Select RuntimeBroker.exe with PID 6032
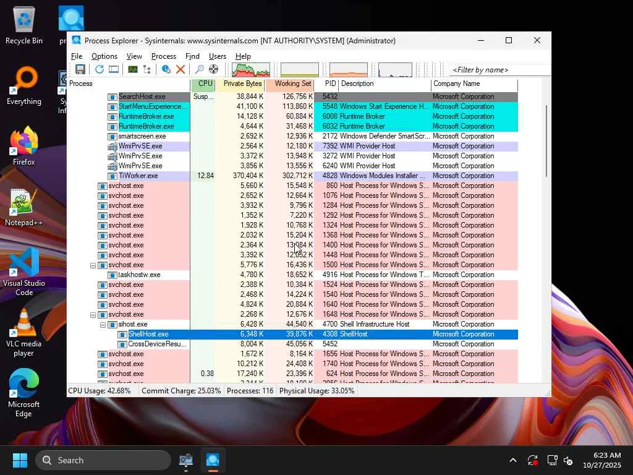Image resolution: width=633 pixels, height=475 pixels. click(x=292, y=126)
